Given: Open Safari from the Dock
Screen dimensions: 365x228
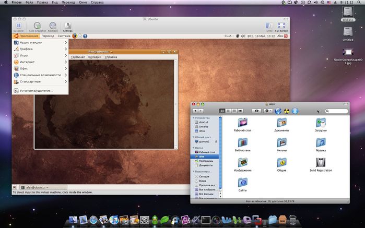Looking at the screenshot, I should [93, 220].
